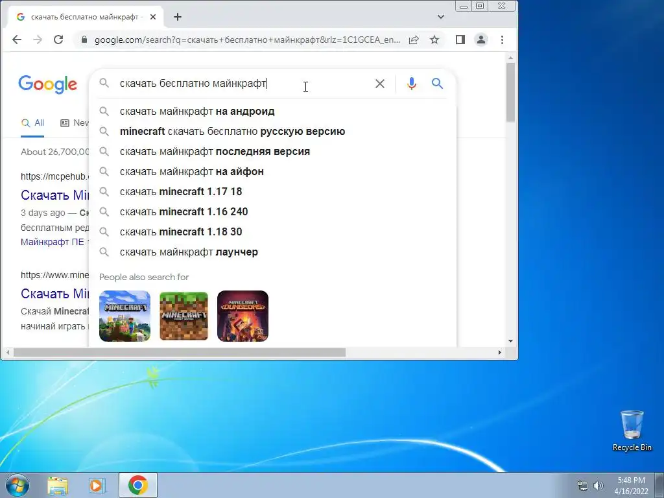This screenshot has width=664, height=498.
Task: Click the browser forward arrow
Action: (38, 40)
